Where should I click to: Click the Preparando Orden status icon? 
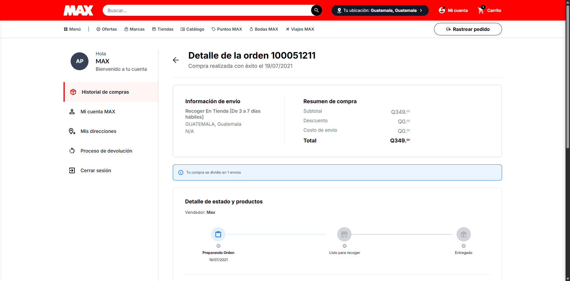[x=218, y=234]
